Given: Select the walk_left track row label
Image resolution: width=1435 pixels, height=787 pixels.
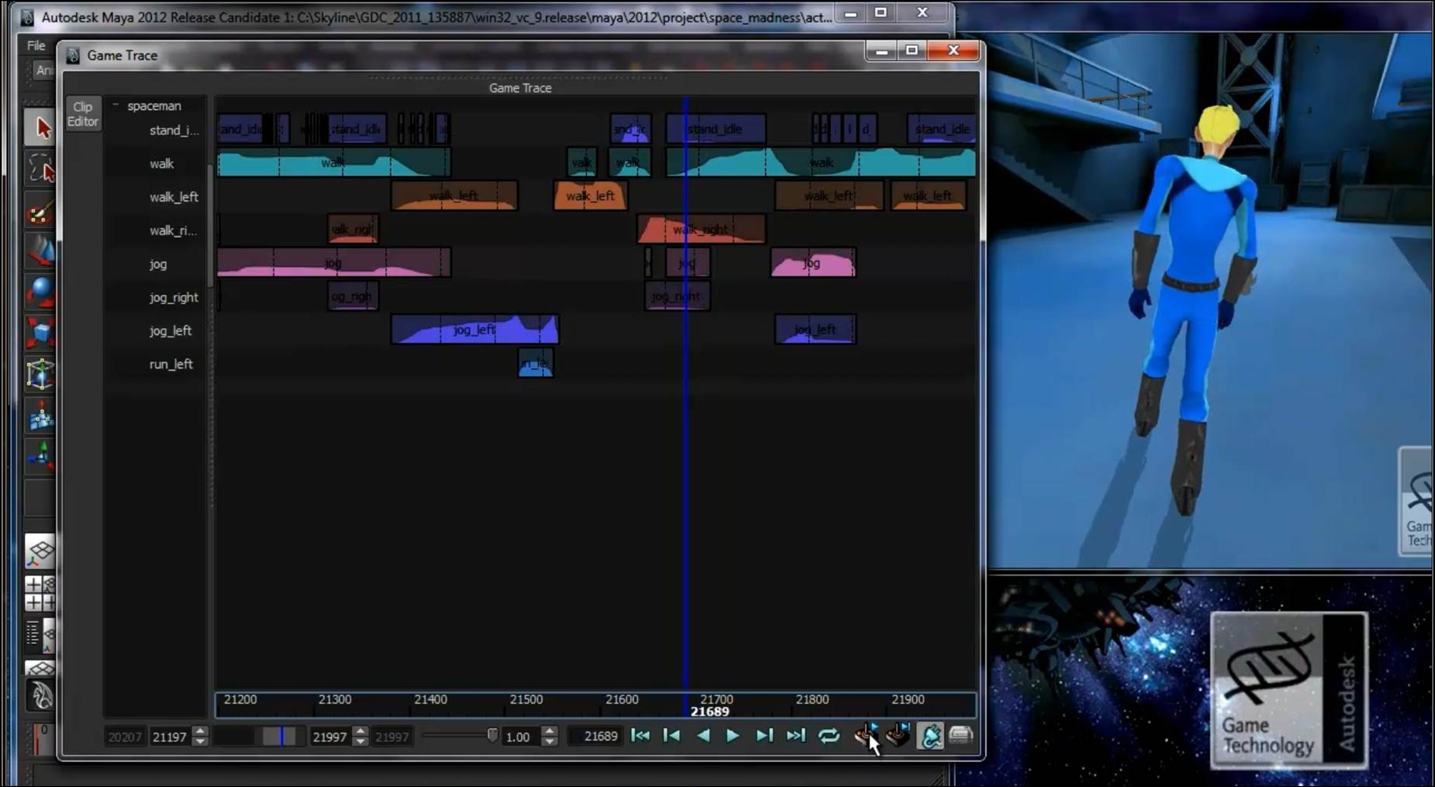Looking at the screenshot, I should 174,197.
